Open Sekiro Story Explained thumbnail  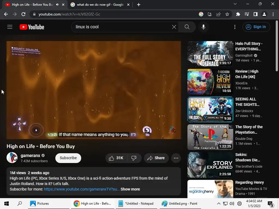pos(210,165)
